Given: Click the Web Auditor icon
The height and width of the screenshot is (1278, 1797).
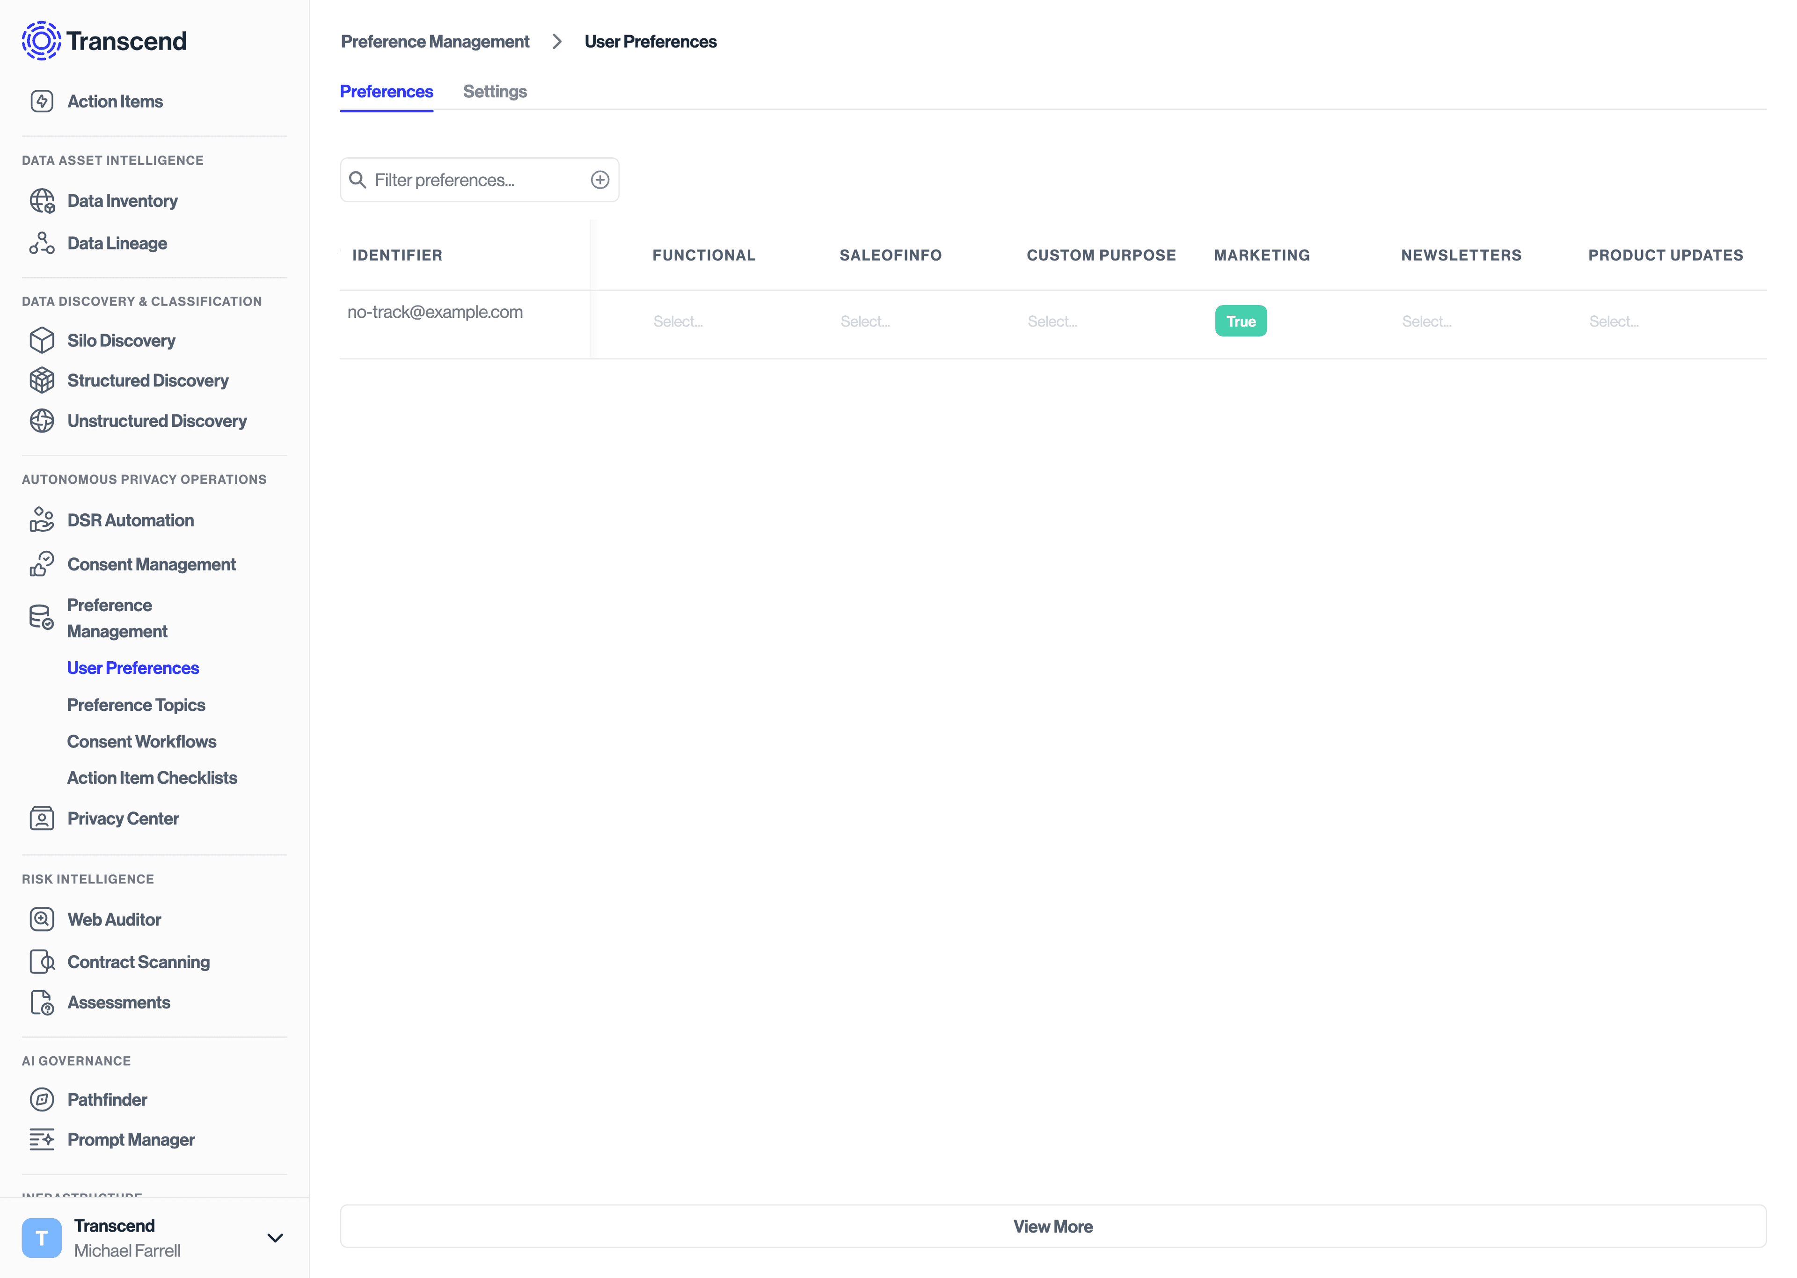Looking at the screenshot, I should pyautogui.click(x=42, y=918).
